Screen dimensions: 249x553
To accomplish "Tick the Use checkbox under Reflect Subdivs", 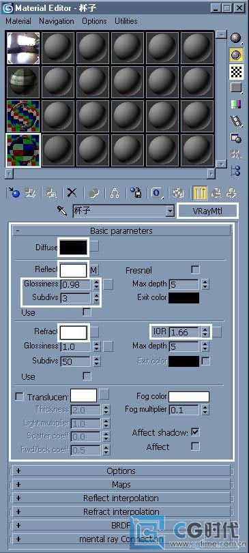I will (87, 312).
